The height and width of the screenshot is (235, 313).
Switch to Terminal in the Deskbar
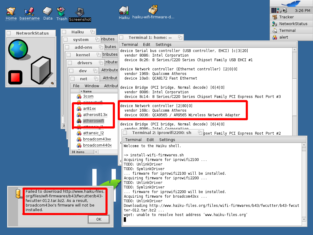pyautogui.click(x=291, y=30)
